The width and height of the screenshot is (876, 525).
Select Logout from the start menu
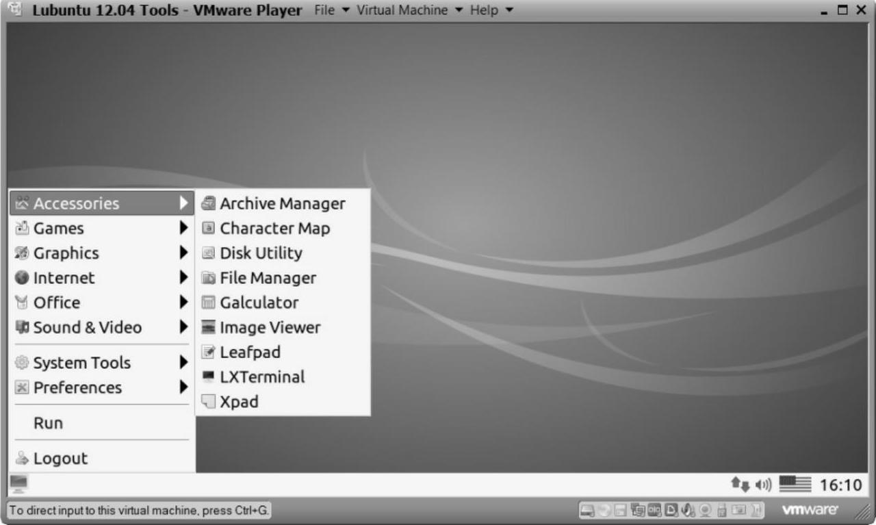102,459
